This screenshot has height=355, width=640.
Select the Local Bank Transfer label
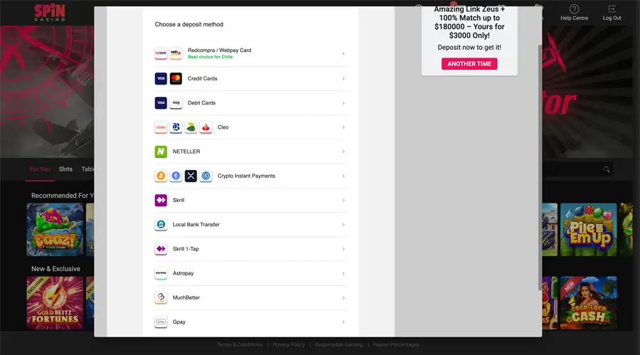pos(196,224)
